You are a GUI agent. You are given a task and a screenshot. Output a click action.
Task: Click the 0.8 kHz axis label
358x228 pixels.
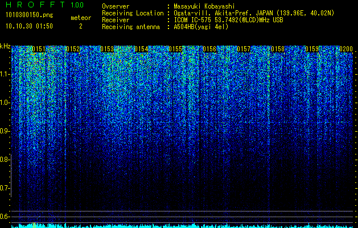click(x=5, y=160)
